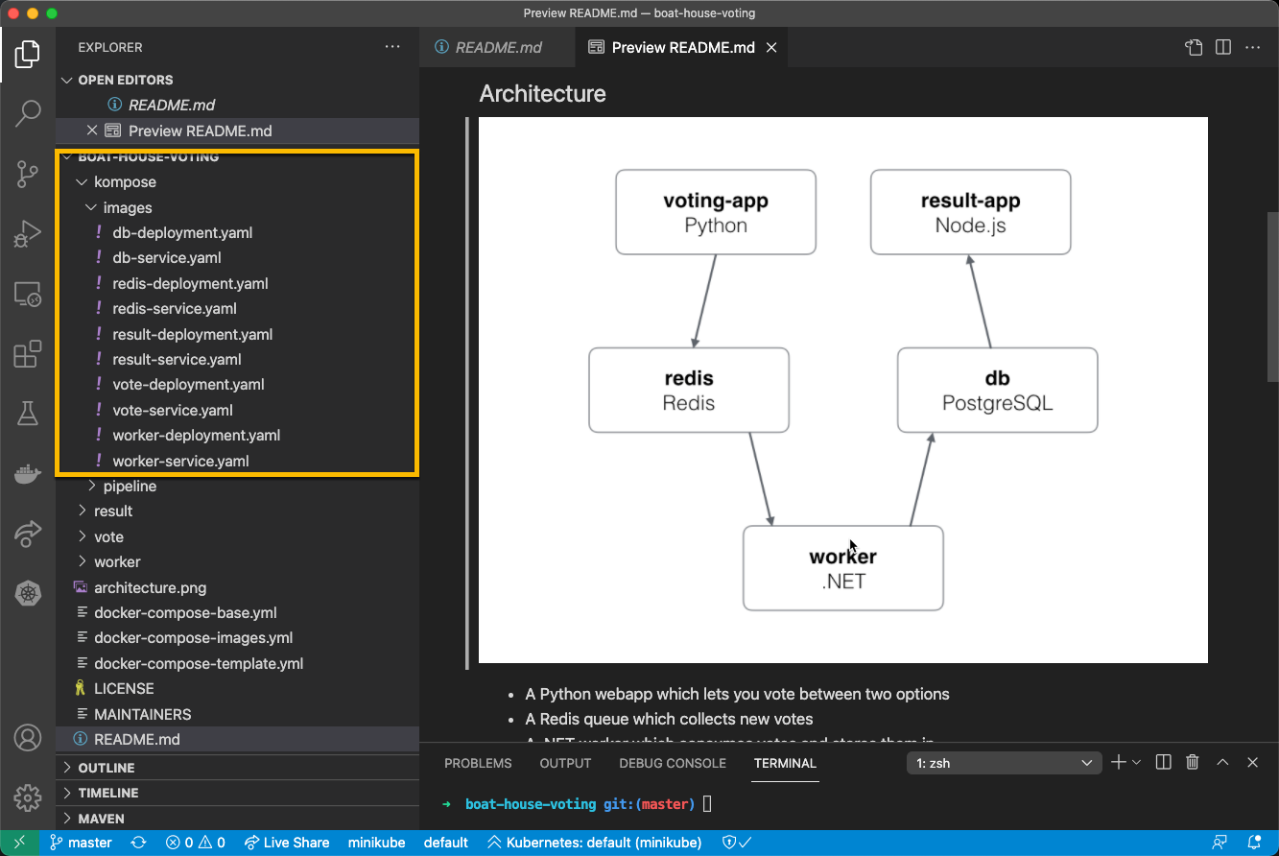The height and width of the screenshot is (856, 1279).
Task: Open redis-service.yaml file
Action: [x=175, y=308]
